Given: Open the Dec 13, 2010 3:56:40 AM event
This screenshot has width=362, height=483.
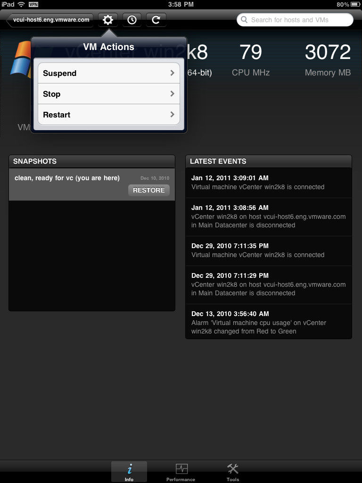Looking at the screenshot, I should coord(268,322).
